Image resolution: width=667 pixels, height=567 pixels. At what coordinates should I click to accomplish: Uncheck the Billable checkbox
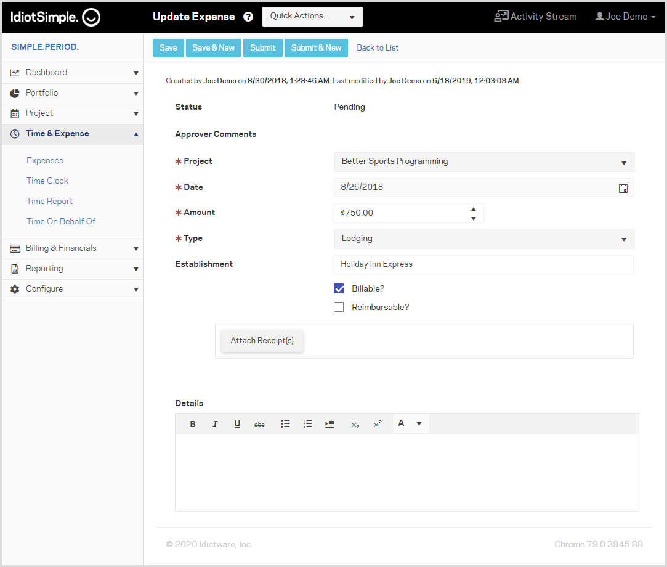(339, 288)
